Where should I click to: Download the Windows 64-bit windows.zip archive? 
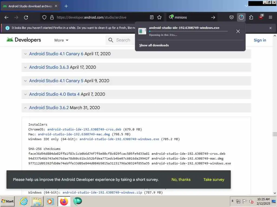[x=102, y=192]
